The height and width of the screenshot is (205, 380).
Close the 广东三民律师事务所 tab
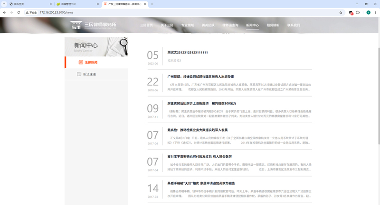tap(145, 4)
